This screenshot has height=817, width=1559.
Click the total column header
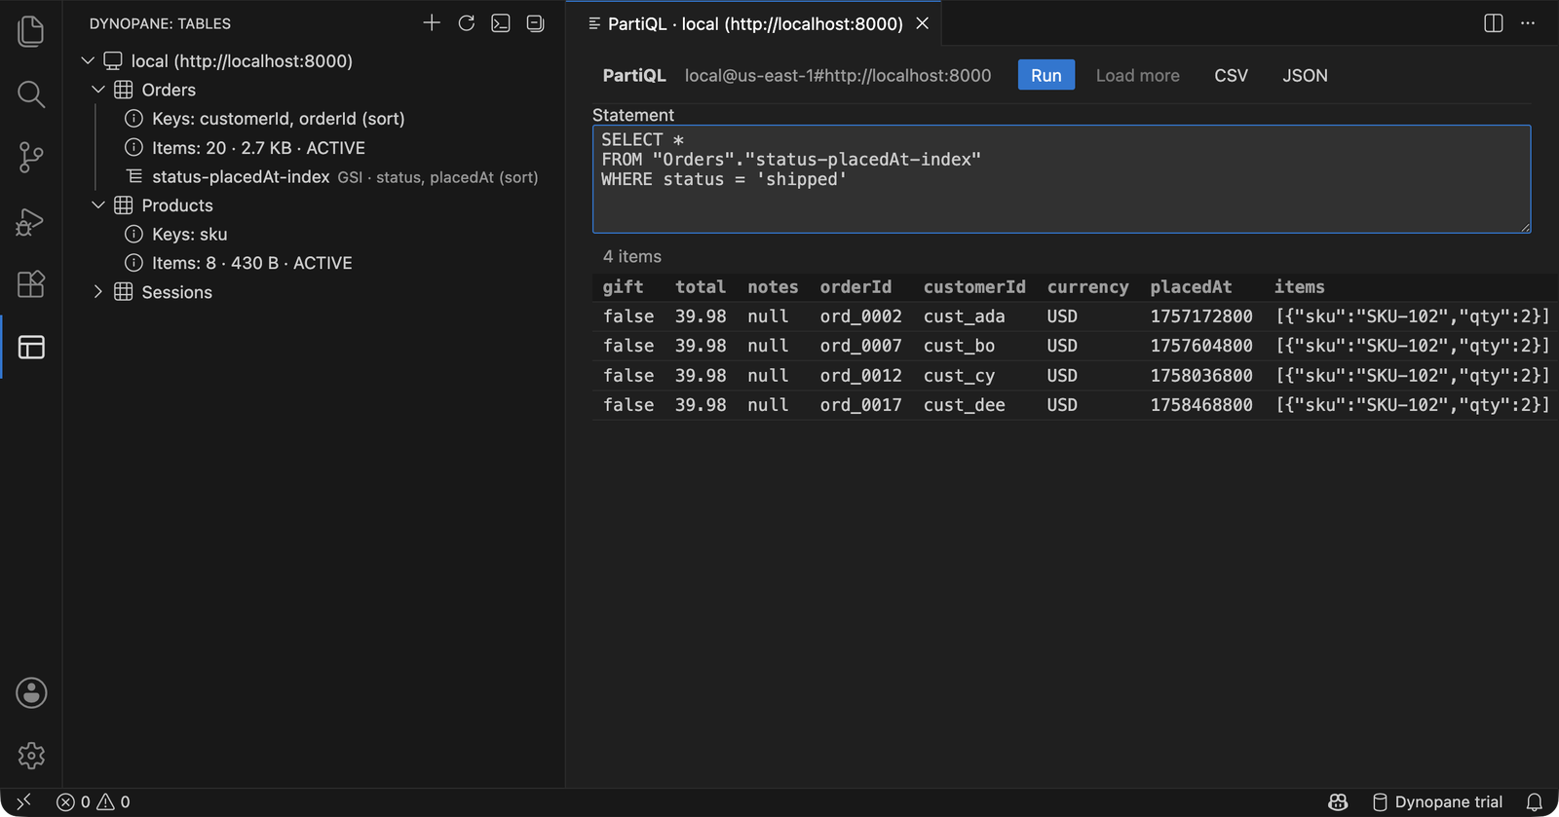pyautogui.click(x=701, y=287)
